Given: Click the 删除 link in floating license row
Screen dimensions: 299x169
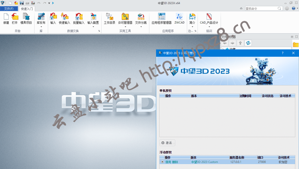Looking at the screenshot, I should (x=175, y=162).
